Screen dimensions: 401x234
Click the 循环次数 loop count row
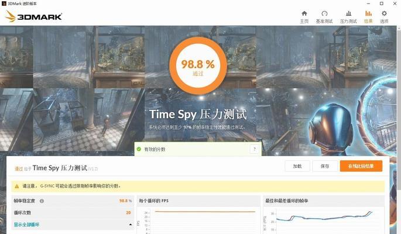pos(73,212)
